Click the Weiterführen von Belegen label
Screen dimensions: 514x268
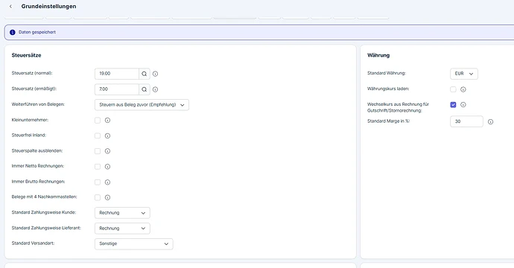38,104
